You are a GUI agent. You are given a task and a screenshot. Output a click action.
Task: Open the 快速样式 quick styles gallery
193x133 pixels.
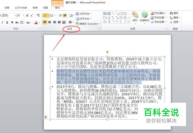[x=144, y=18]
